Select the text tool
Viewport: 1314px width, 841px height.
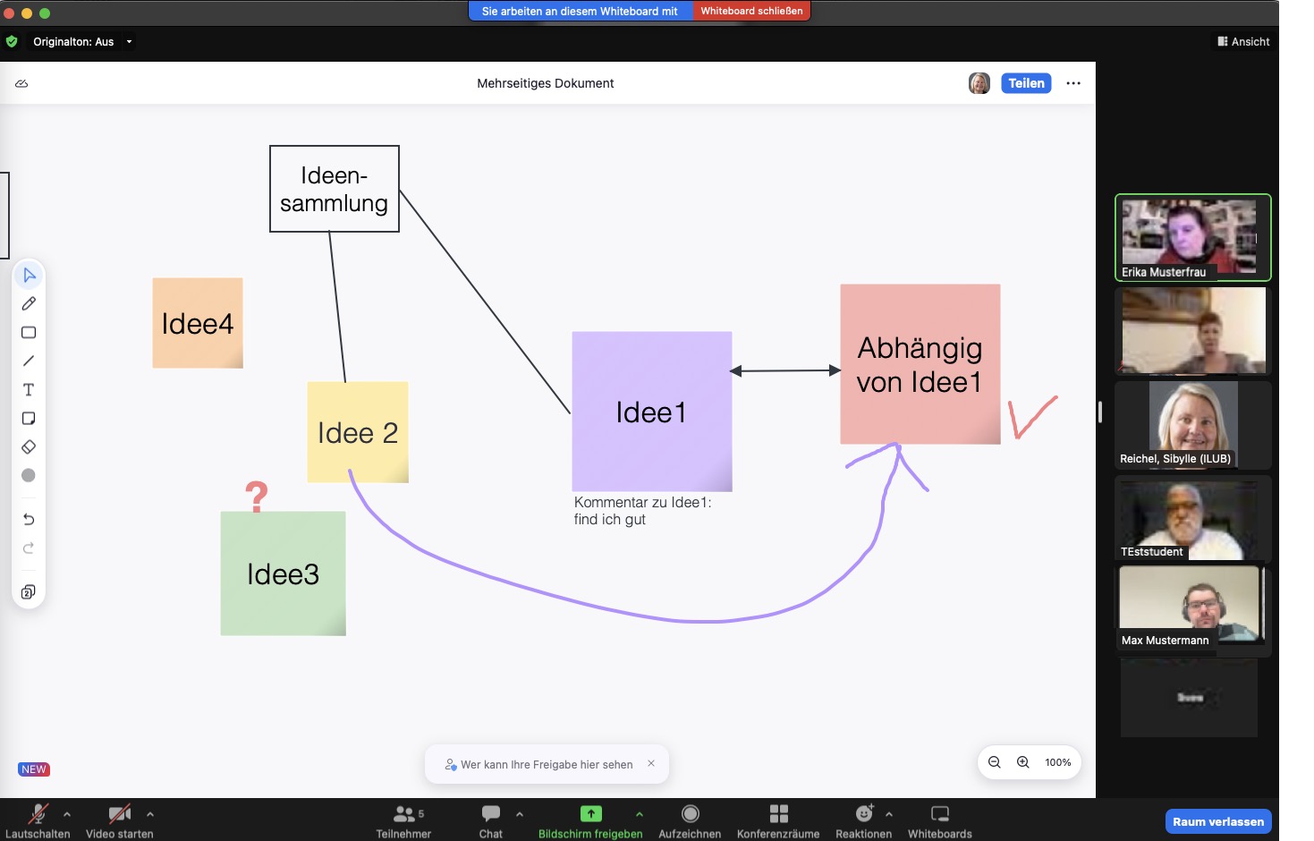coord(29,390)
